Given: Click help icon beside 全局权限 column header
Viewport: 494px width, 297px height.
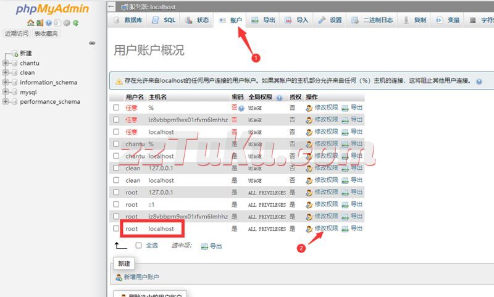Looking at the screenshot, I should click(279, 98).
